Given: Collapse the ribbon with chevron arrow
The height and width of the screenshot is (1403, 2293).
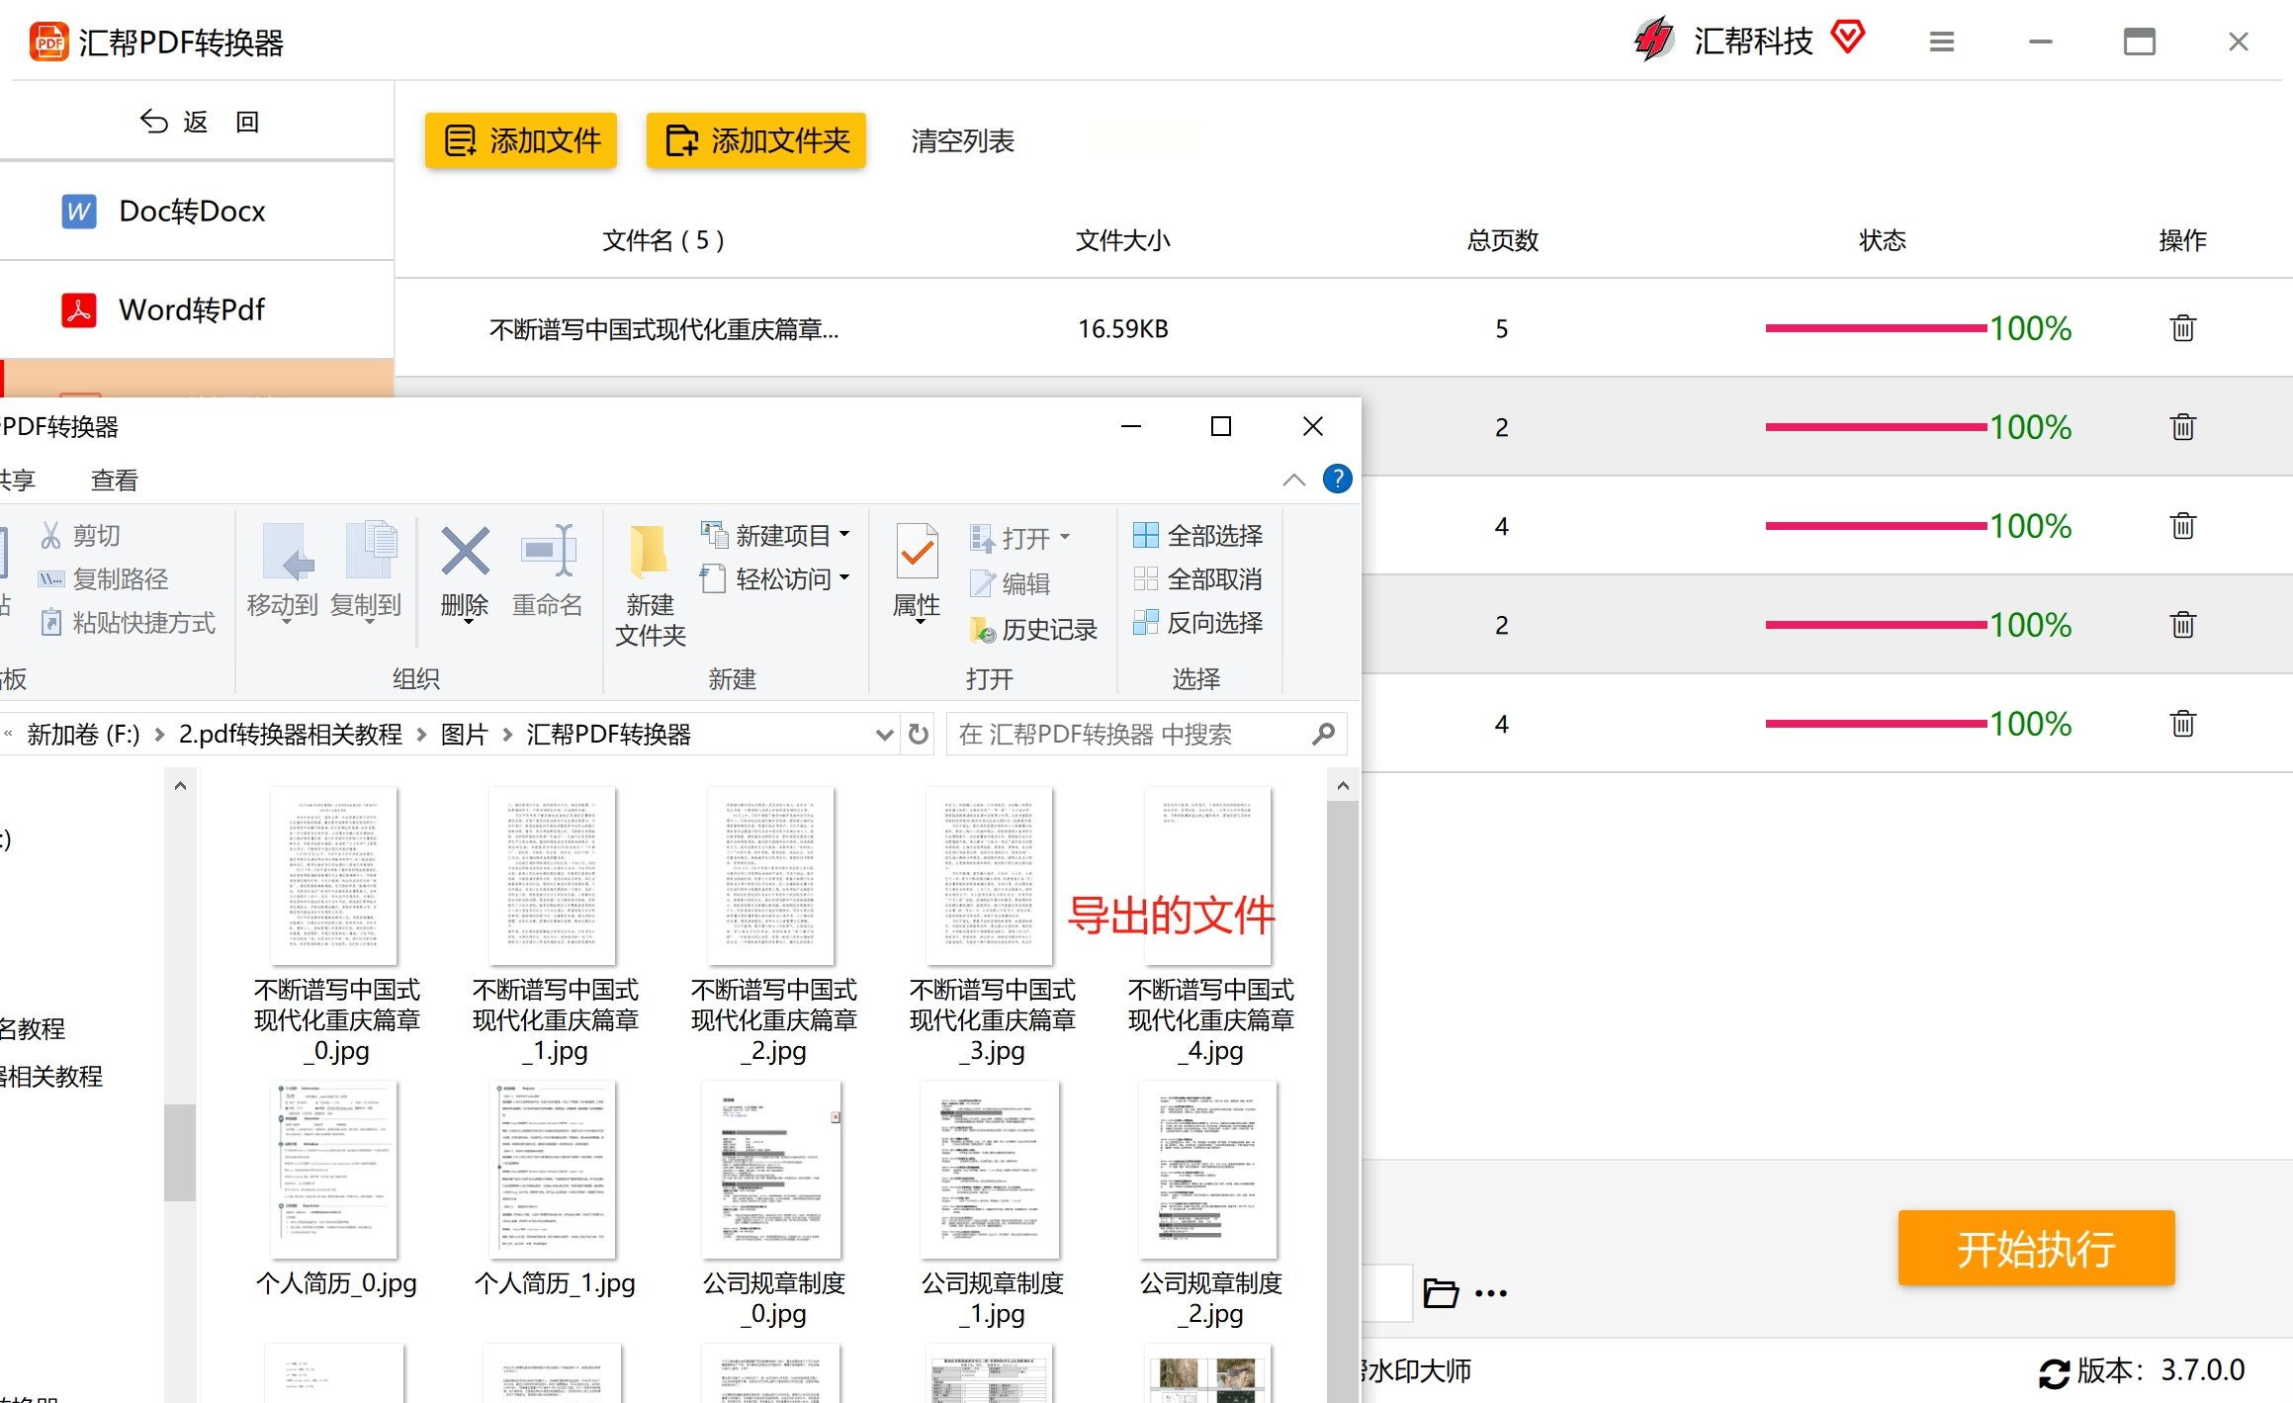Looking at the screenshot, I should (1293, 481).
